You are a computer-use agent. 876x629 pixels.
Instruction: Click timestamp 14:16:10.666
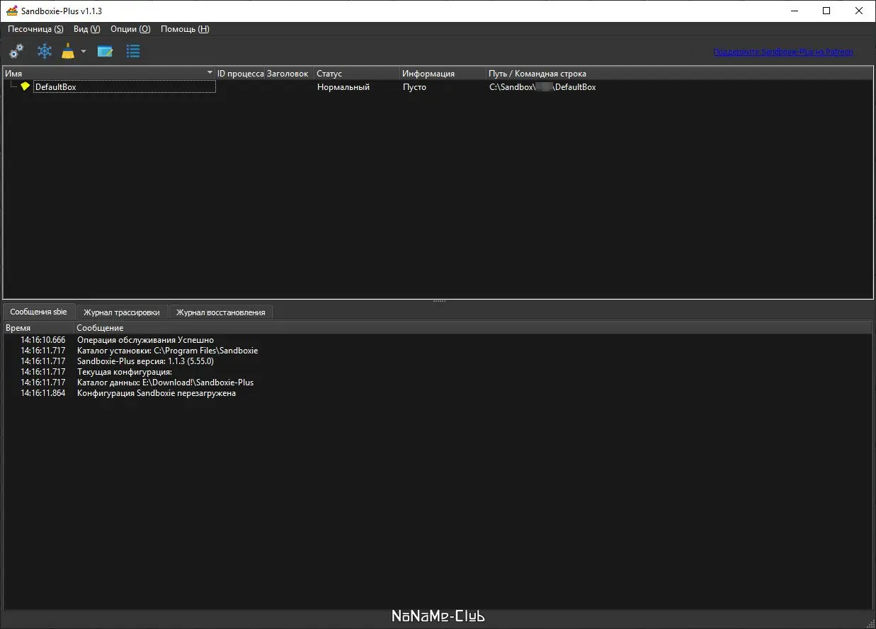(42, 340)
